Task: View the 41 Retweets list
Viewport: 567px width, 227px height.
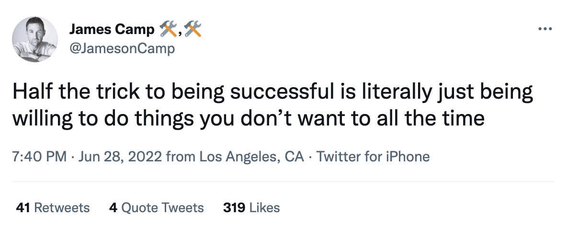Action: 53,207
